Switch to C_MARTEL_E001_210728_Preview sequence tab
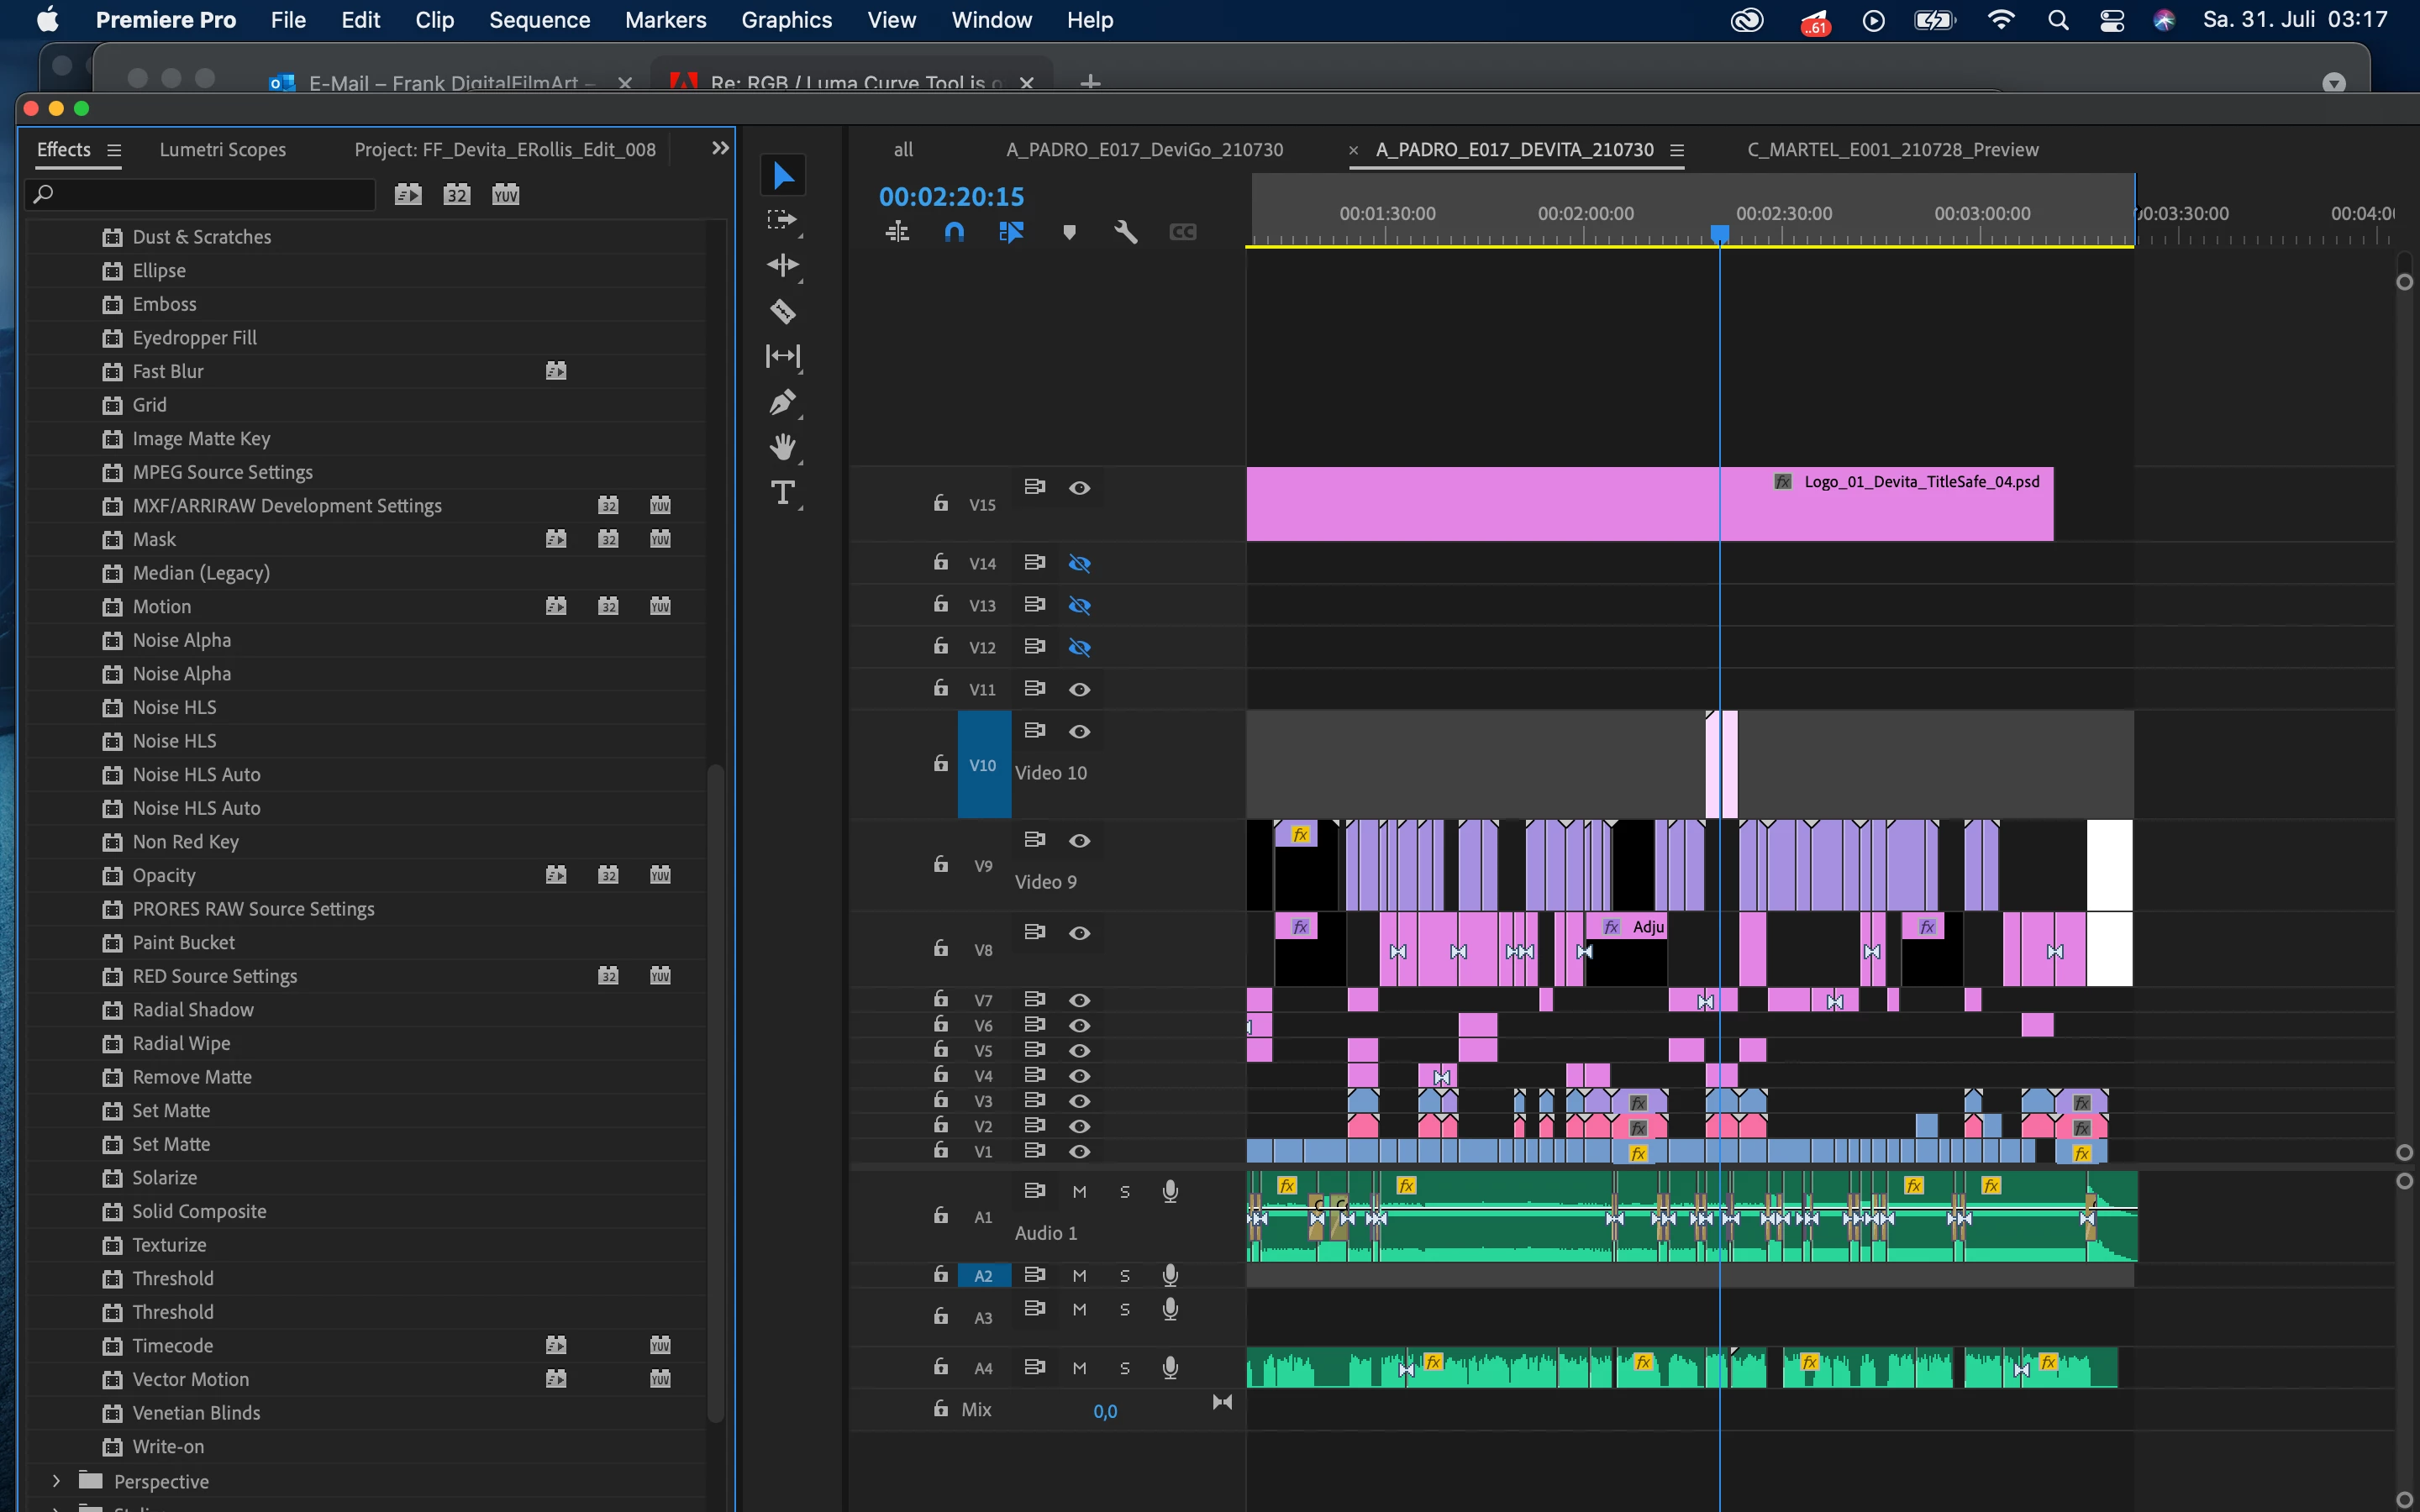The width and height of the screenshot is (2420, 1512). [x=1892, y=149]
